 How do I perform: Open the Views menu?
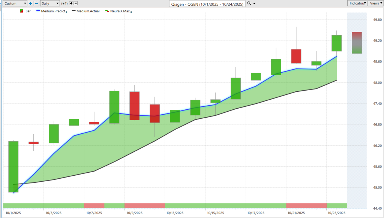tap(375, 3)
